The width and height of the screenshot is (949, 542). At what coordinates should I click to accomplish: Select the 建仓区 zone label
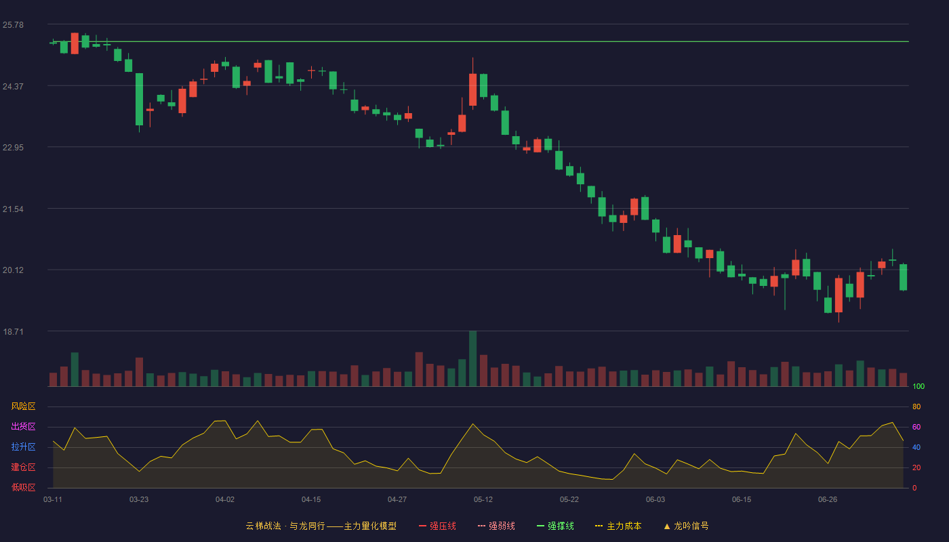point(23,467)
